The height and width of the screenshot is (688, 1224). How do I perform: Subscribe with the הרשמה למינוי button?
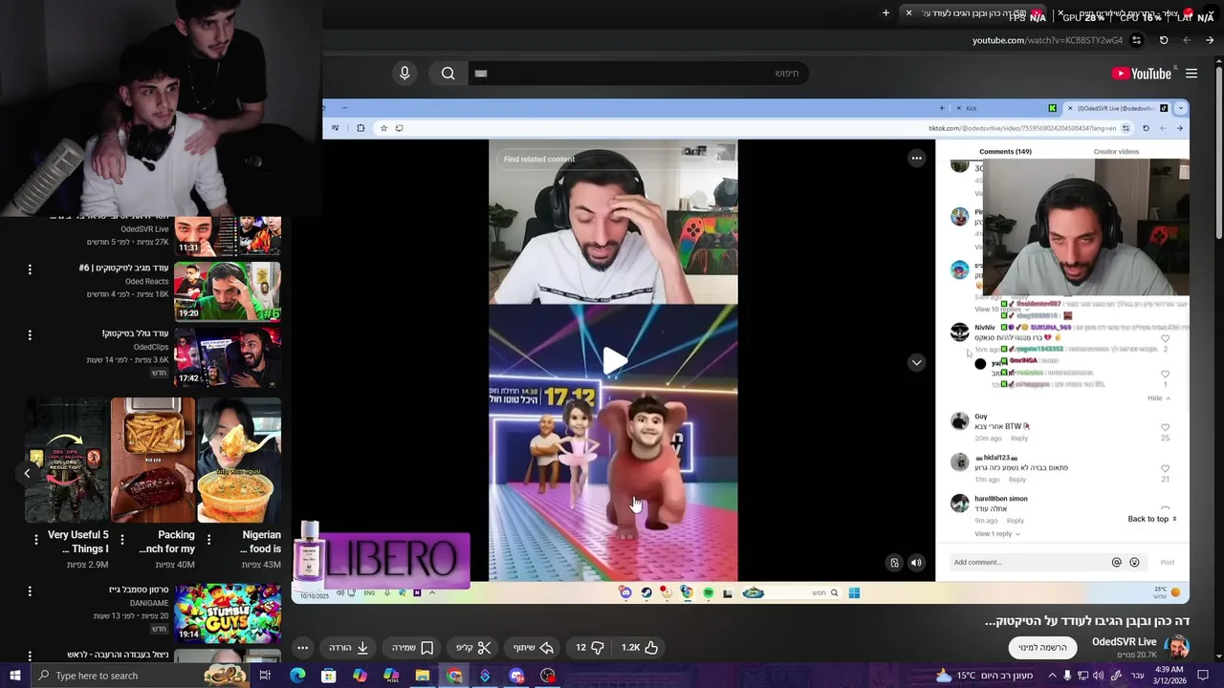click(x=1042, y=648)
